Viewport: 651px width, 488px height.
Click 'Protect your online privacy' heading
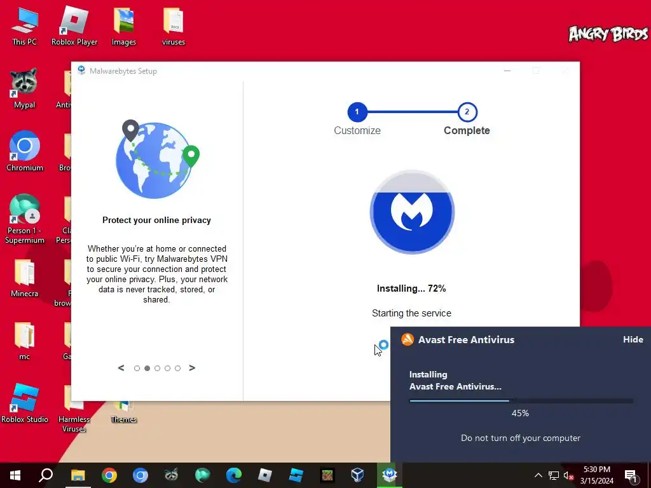[x=157, y=220]
